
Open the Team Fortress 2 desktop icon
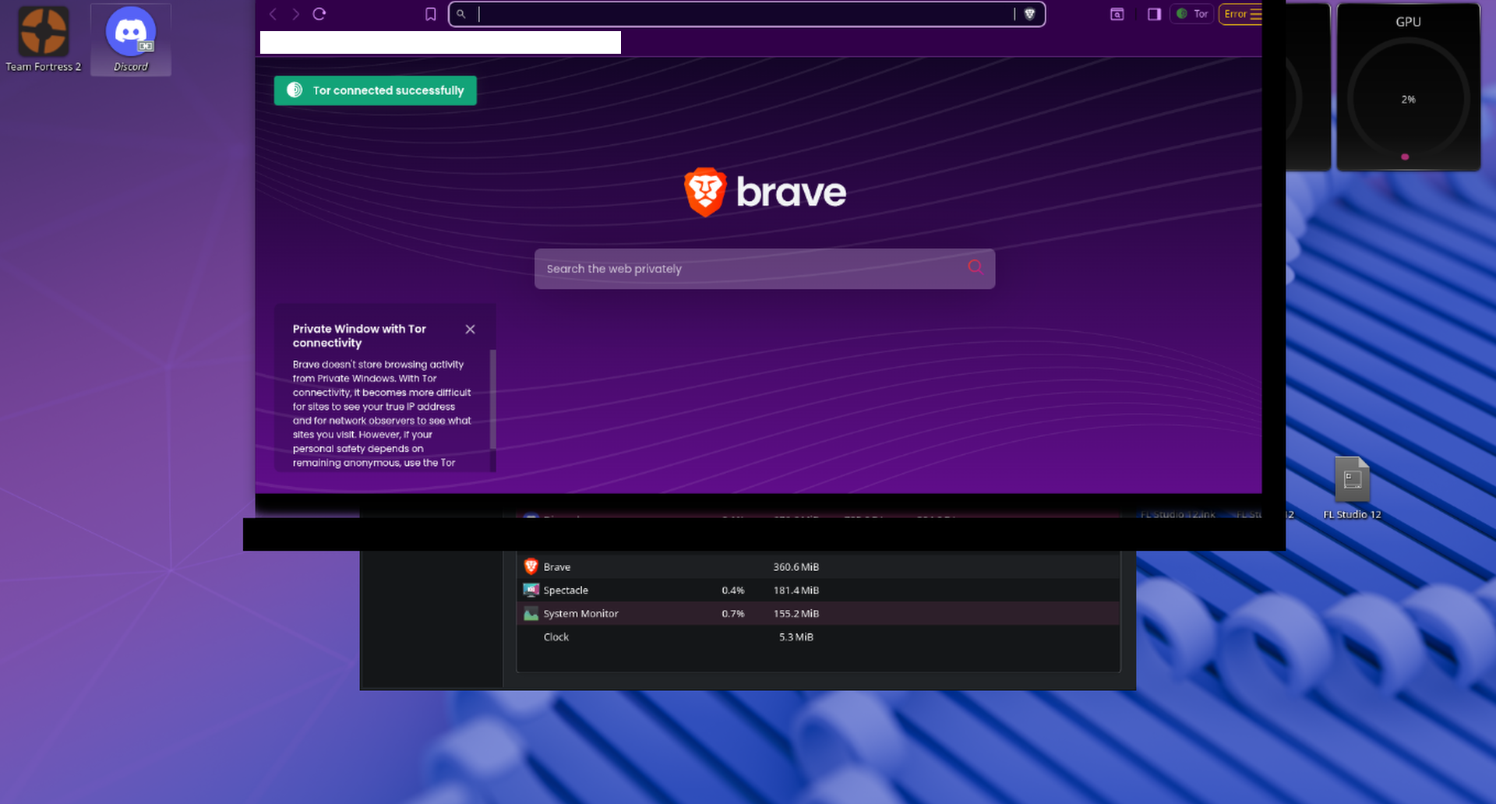click(x=44, y=39)
